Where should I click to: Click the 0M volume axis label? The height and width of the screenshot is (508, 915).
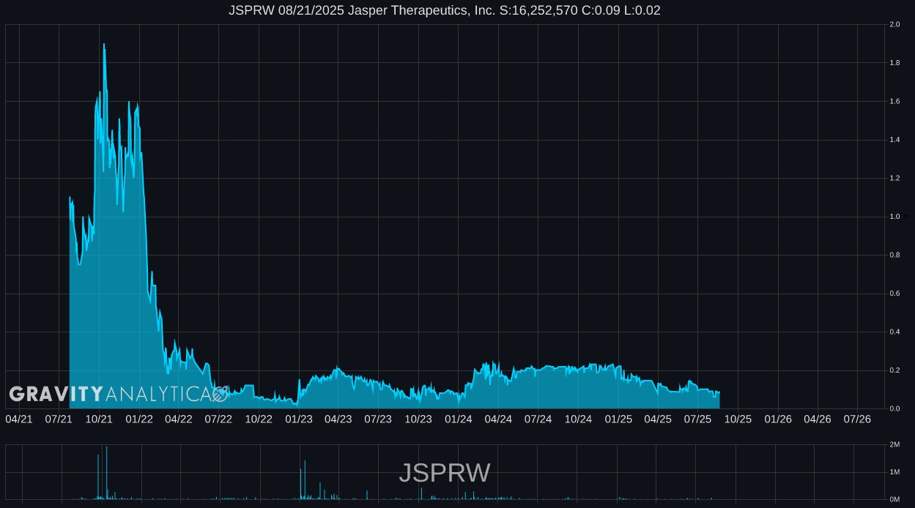tap(894, 500)
